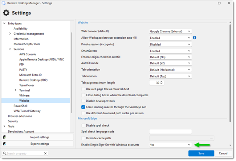The width and height of the screenshot is (236, 161).
Task: Click the Search property input field
Action: pyautogui.click(x=25, y=153)
